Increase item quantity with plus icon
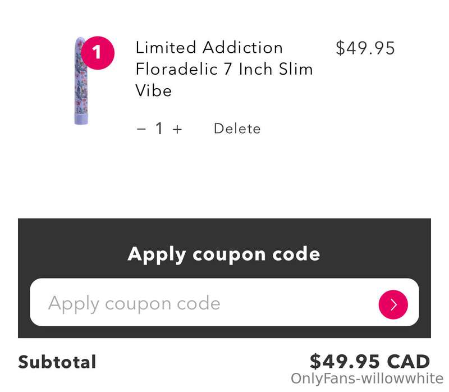This screenshot has width=449, height=392. click(x=177, y=129)
